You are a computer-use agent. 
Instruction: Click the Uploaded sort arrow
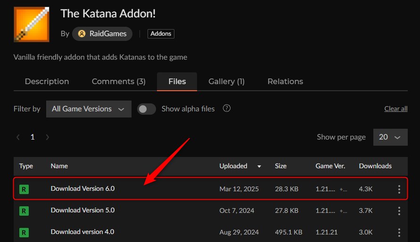[x=259, y=166]
